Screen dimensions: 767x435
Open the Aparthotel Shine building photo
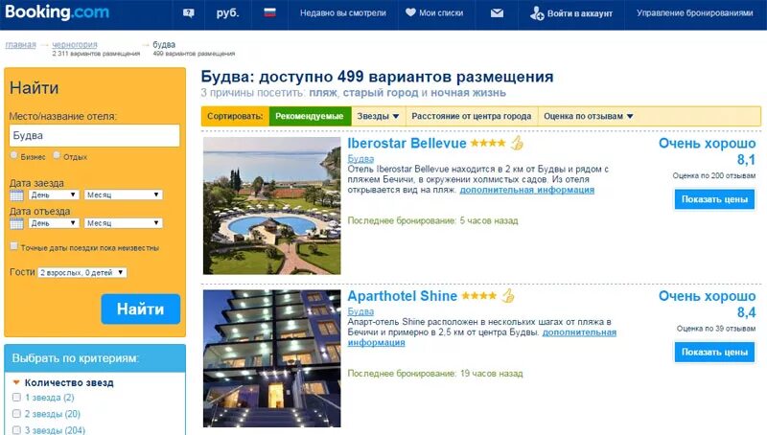tap(272, 358)
